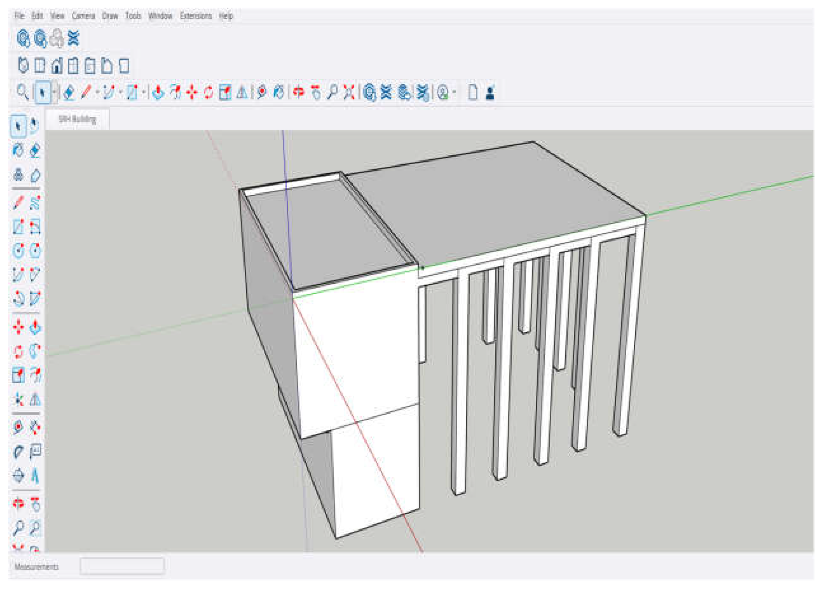Select the Eraser tool in top toolbar
Viewport: 824px width, 590px height.
(x=69, y=92)
